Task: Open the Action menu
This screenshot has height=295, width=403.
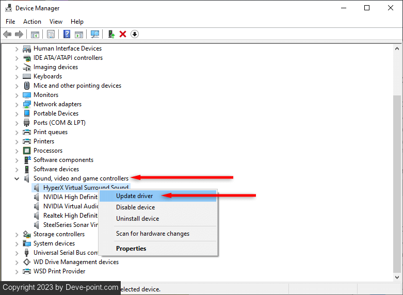Action: click(32, 22)
